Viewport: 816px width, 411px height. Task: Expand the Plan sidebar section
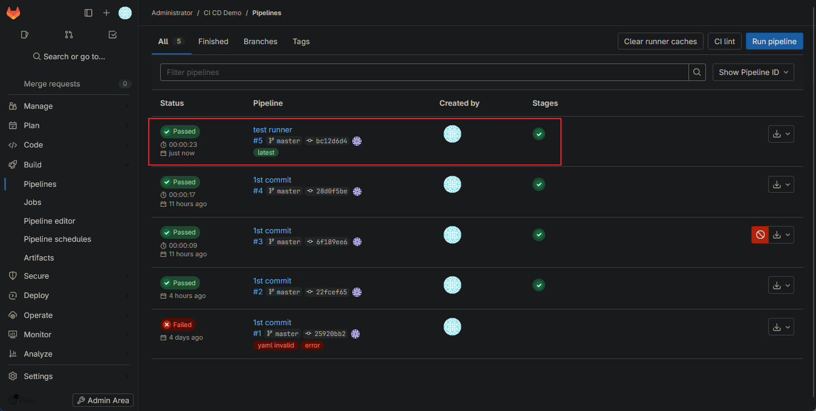[69, 125]
